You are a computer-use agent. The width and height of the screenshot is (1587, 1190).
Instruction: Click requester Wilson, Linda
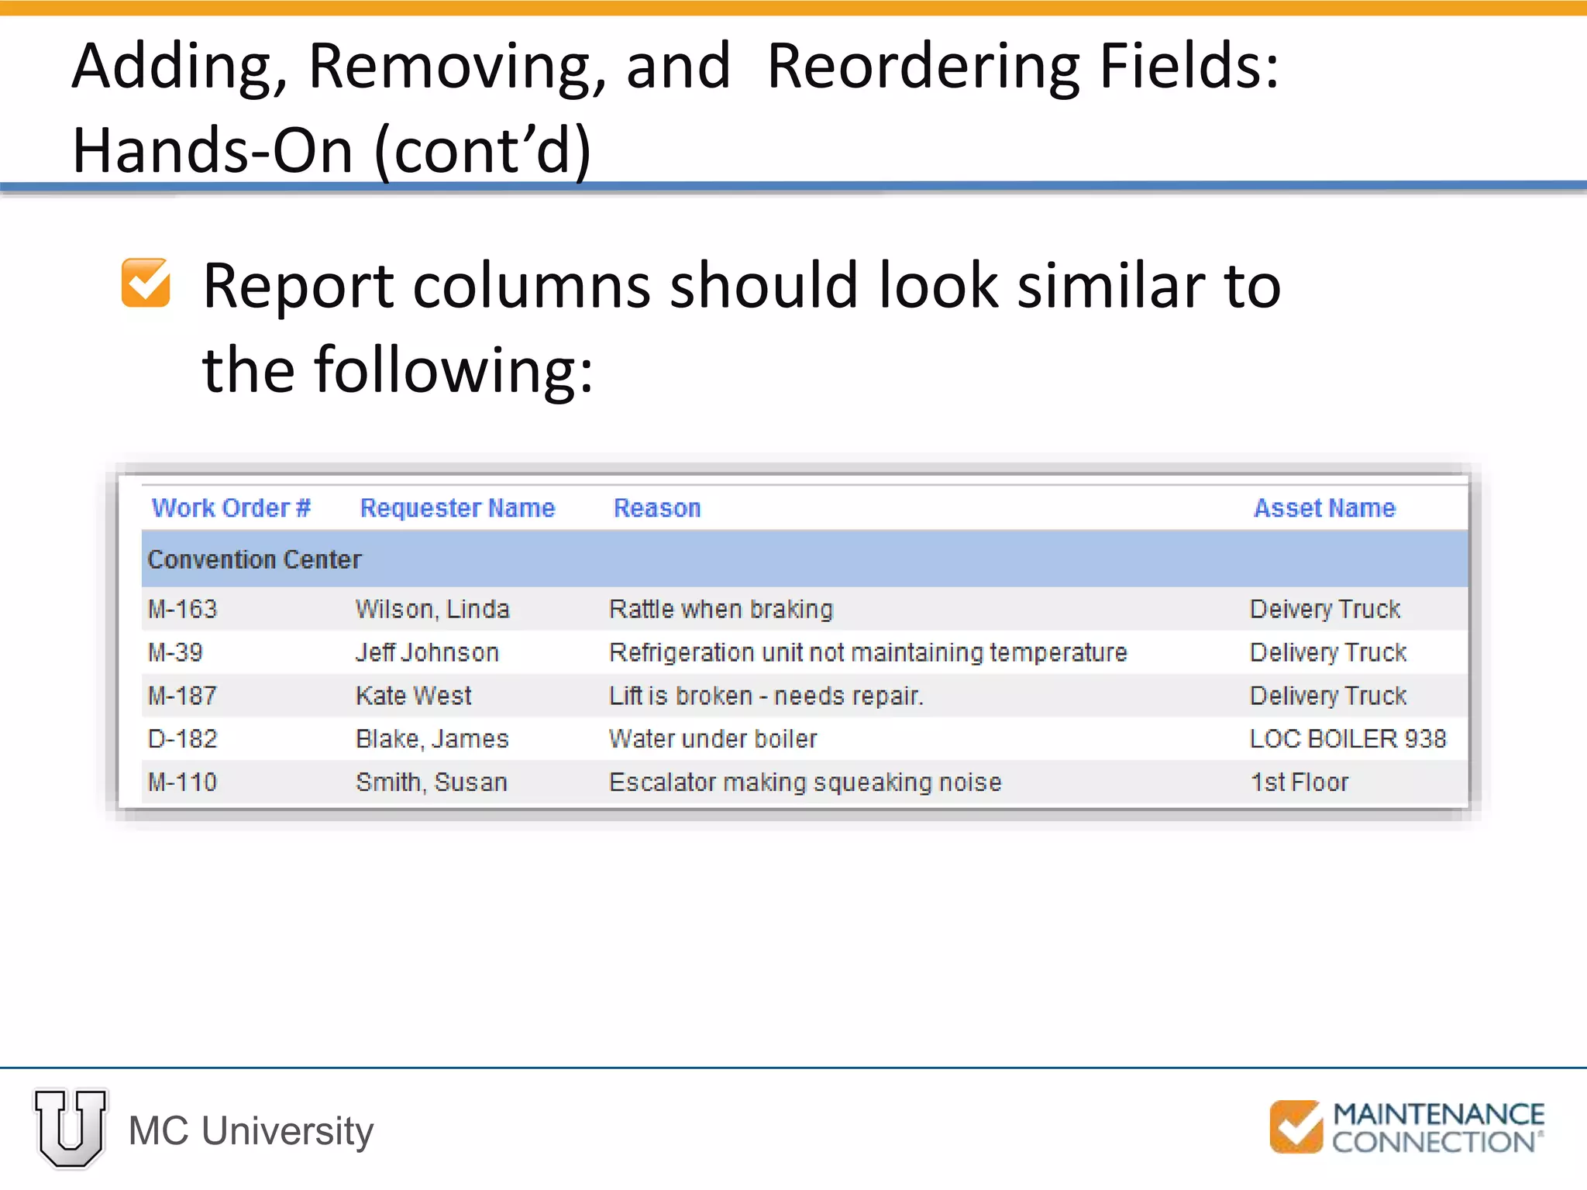tap(432, 610)
